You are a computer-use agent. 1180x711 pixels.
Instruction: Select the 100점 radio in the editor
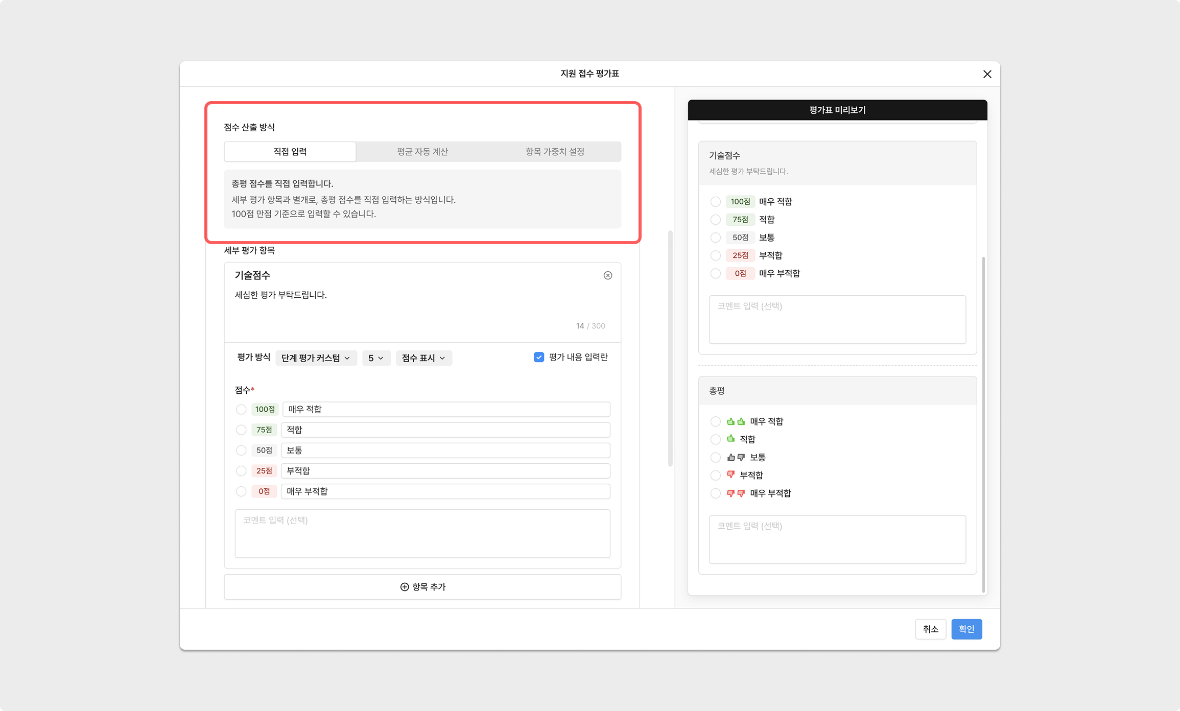(x=241, y=409)
